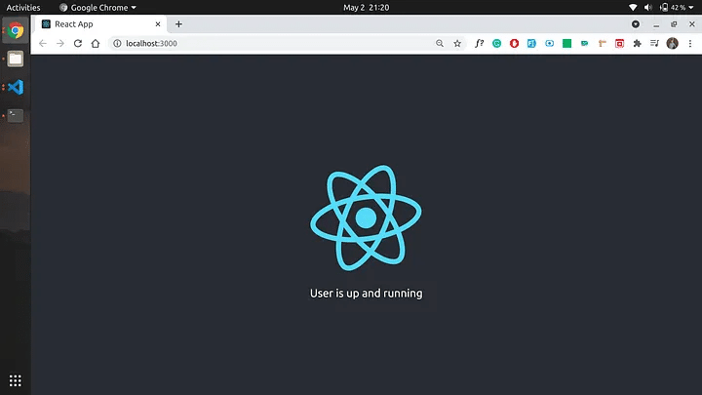Open the volume indicator
Viewport: 702px width, 395px height.
[x=647, y=7]
